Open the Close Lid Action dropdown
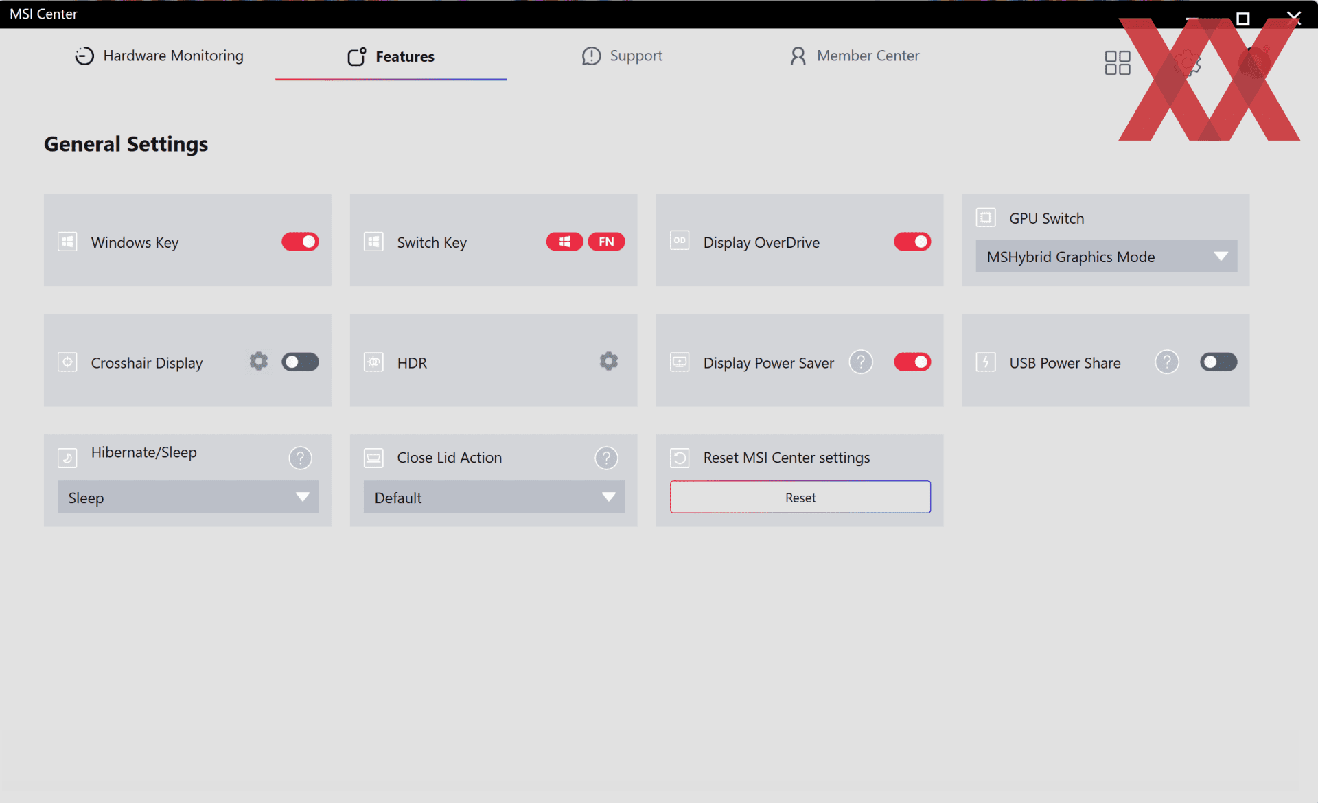 coord(494,497)
